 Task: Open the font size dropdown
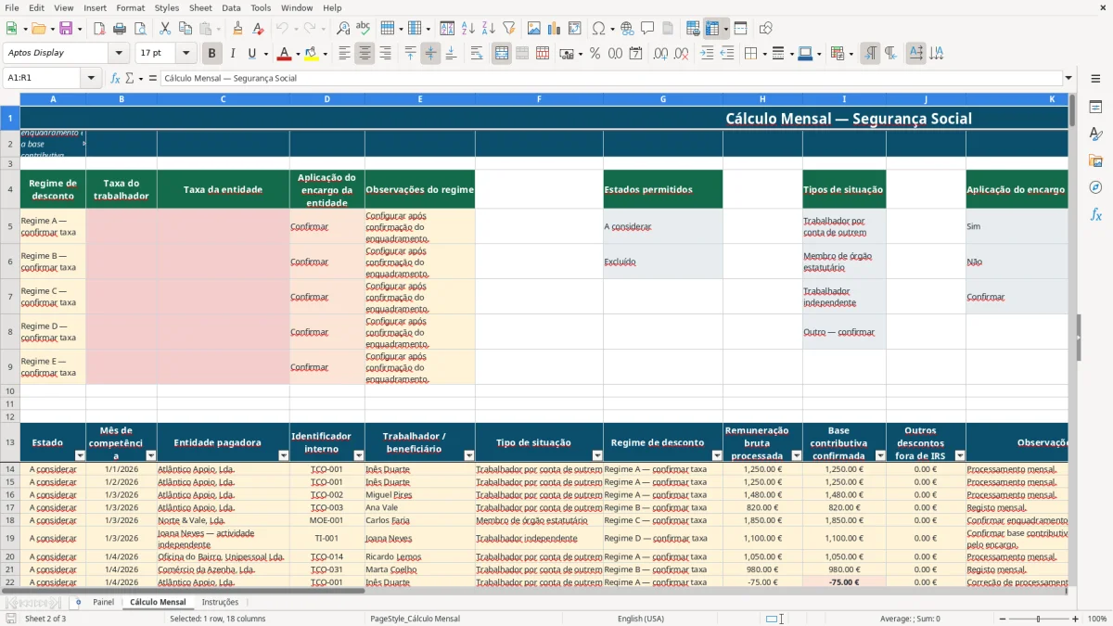coord(185,53)
